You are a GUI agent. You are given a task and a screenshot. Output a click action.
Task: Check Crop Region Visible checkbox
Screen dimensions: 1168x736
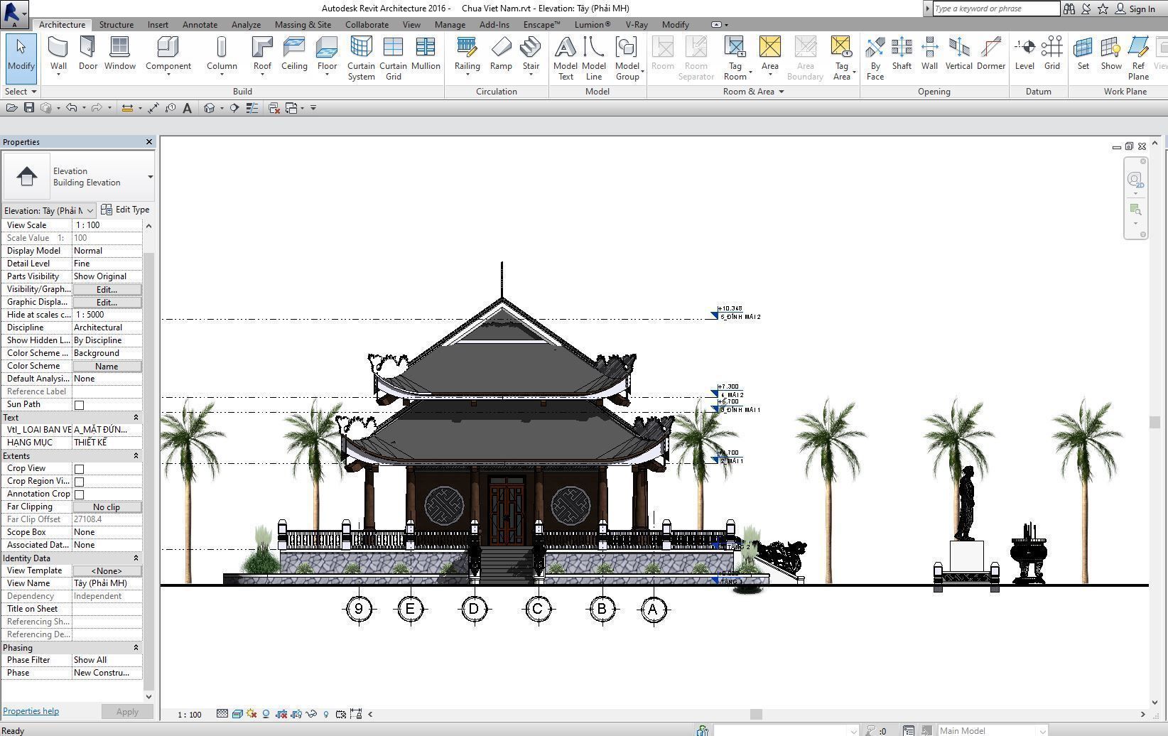[x=79, y=482]
